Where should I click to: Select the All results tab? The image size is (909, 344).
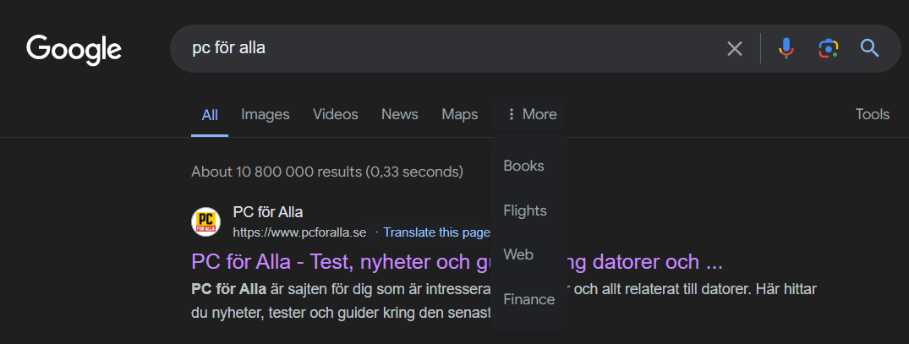[x=210, y=115]
